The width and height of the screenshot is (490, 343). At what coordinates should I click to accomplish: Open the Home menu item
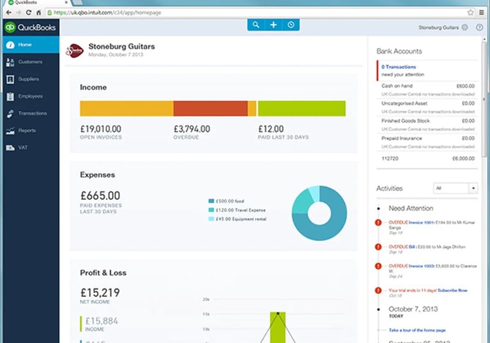31,45
